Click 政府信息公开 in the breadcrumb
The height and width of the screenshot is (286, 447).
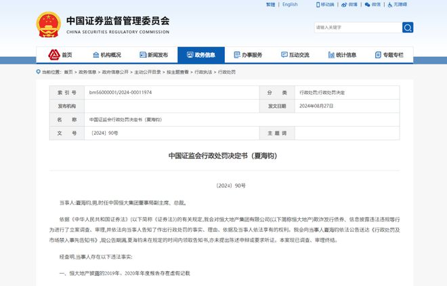115,72
